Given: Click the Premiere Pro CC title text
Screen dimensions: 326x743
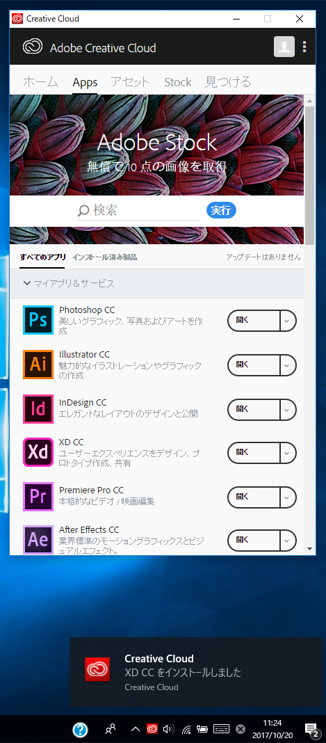Looking at the screenshot, I should pyautogui.click(x=91, y=490).
